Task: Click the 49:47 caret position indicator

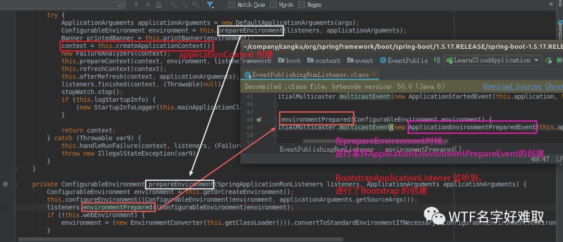Action: pyautogui.click(x=540, y=159)
